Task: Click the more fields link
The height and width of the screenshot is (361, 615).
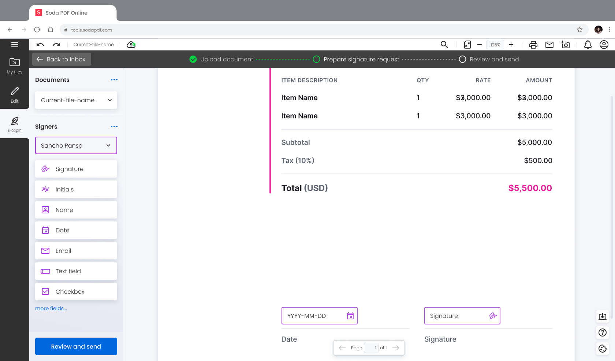Action: pos(51,308)
